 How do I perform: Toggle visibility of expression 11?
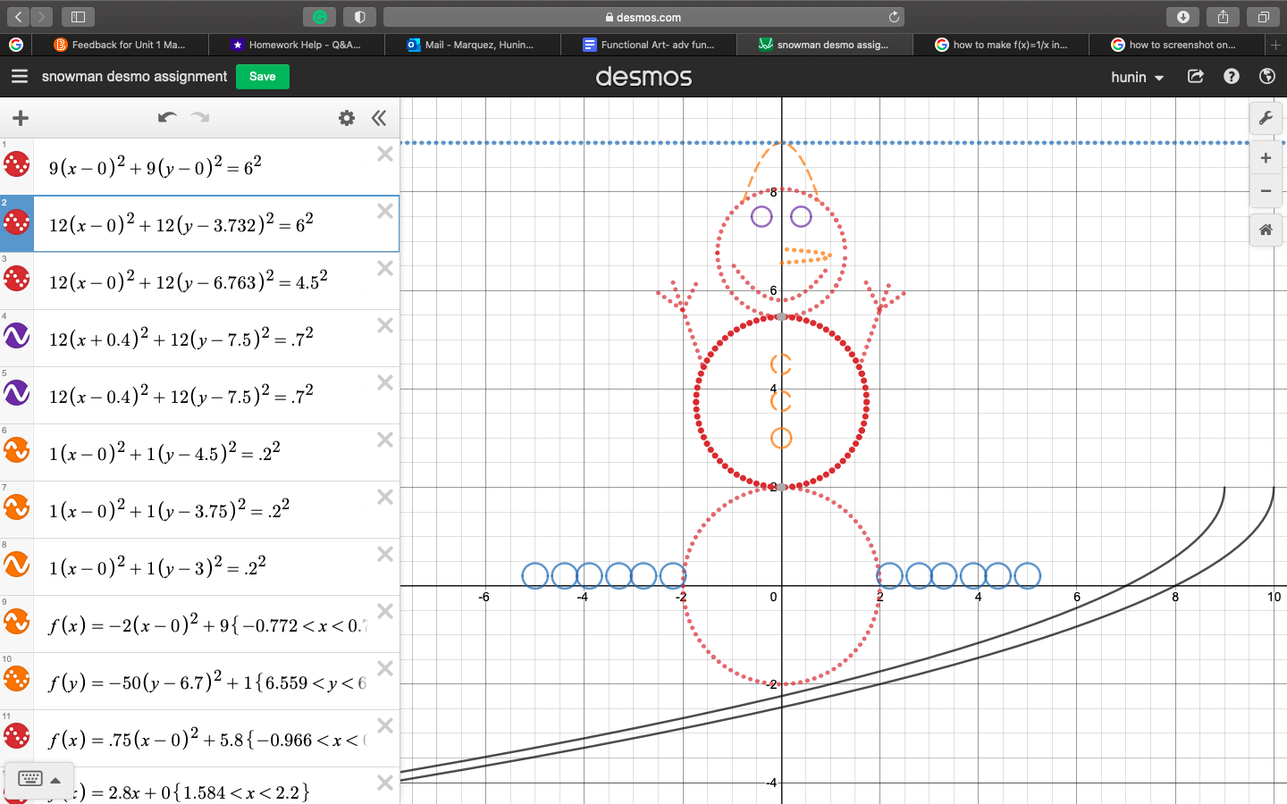click(17, 736)
